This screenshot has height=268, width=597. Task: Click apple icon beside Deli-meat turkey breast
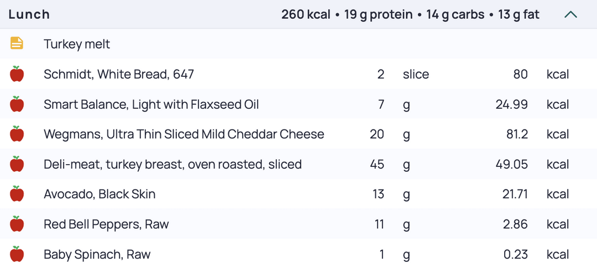click(17, 164)
